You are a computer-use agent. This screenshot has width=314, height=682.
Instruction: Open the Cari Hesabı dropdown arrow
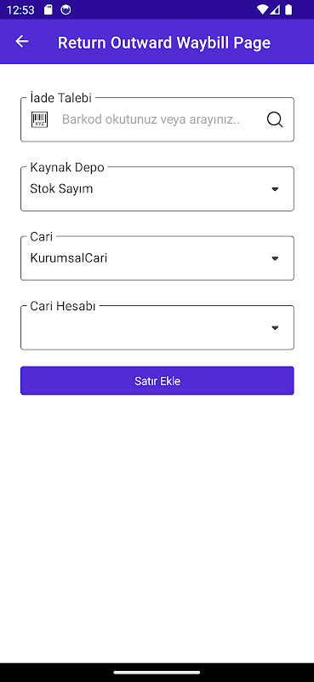pos(275,328)
